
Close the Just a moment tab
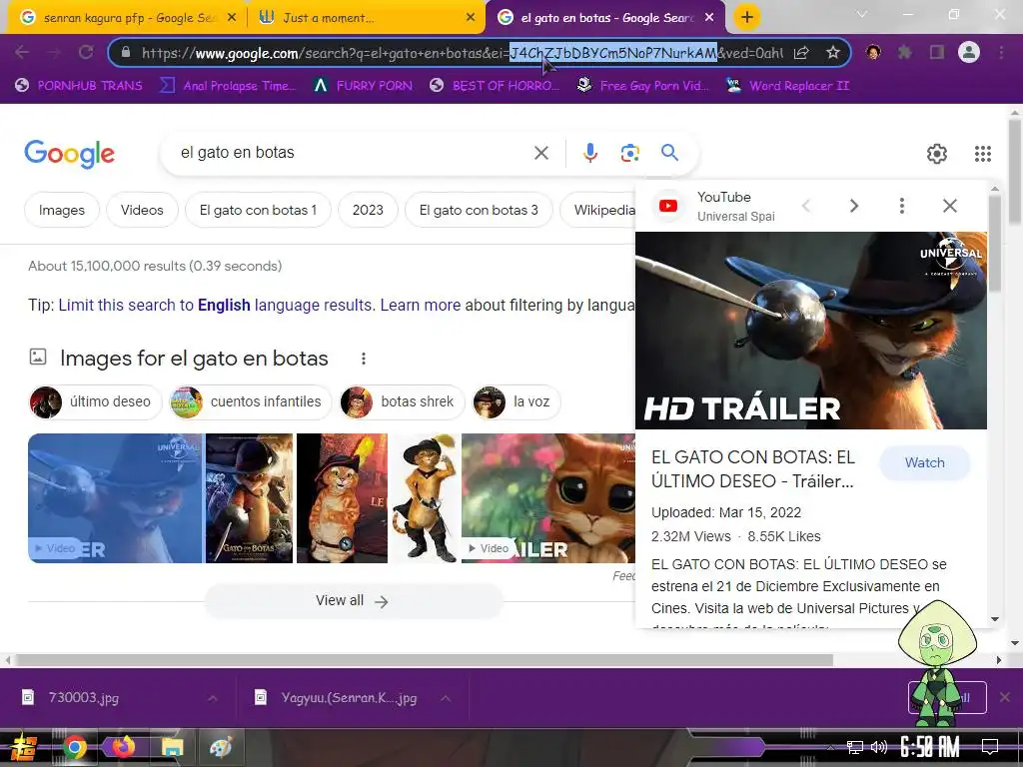pyautogui.click(x=471, y=18)
